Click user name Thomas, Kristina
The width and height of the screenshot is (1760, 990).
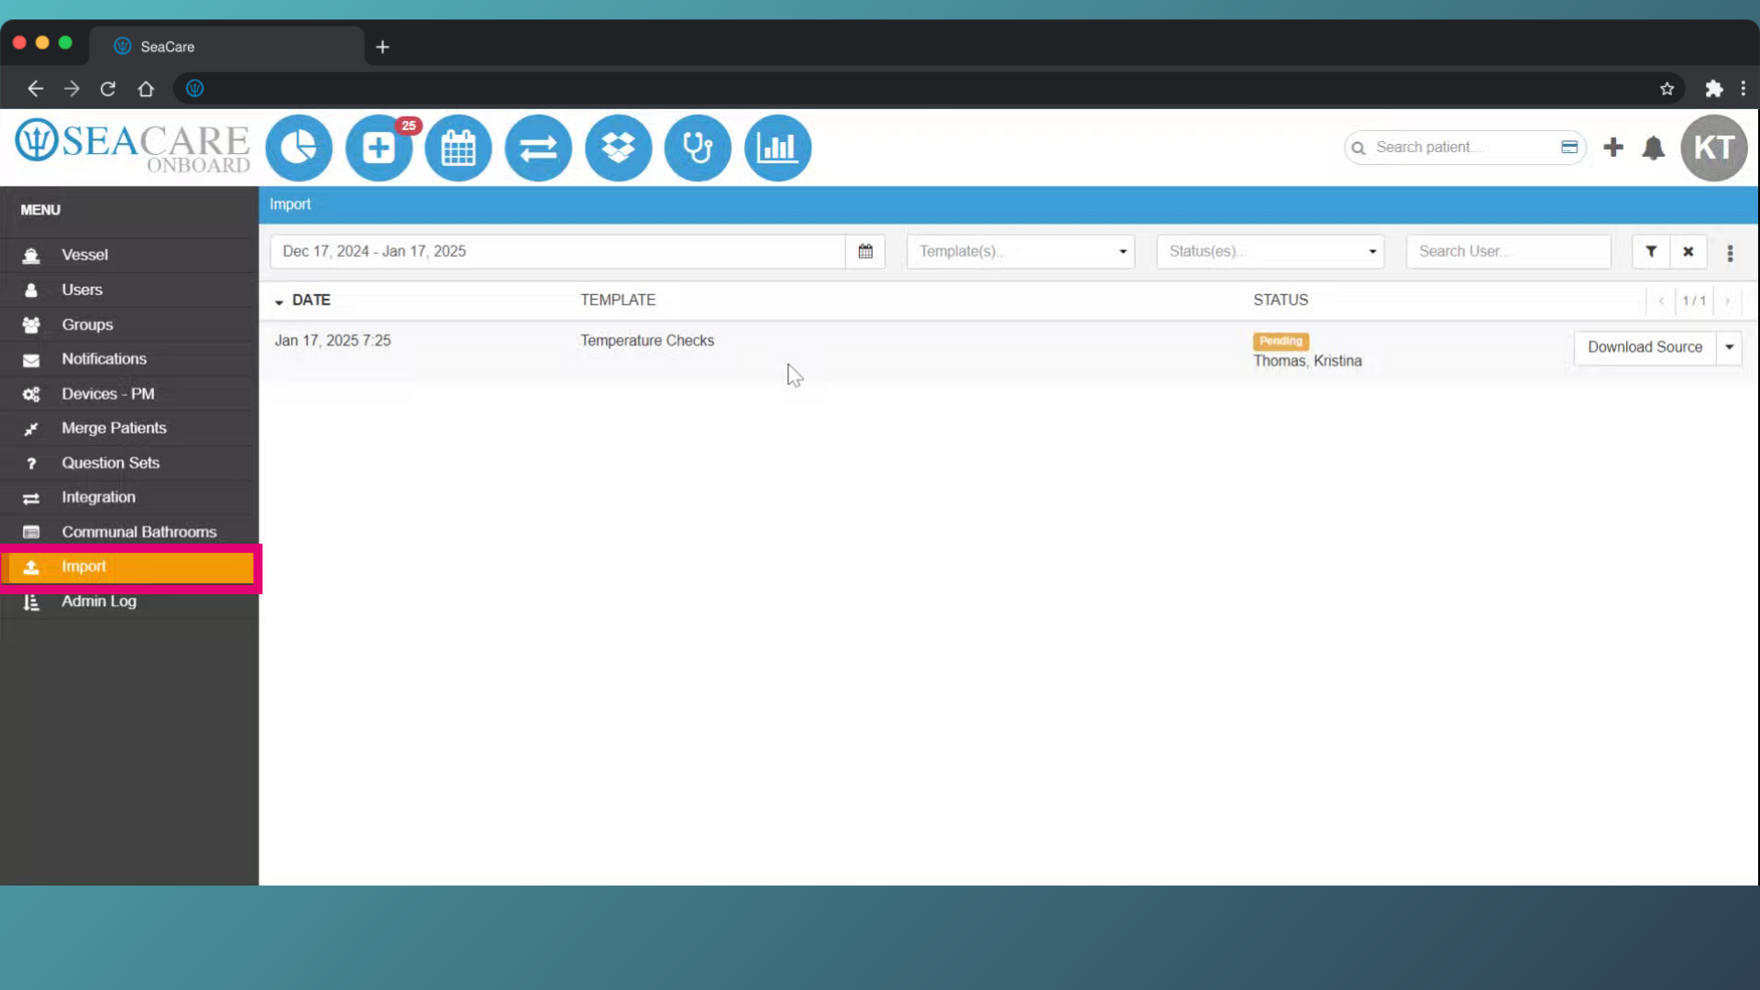click(x=1307, y=361)
